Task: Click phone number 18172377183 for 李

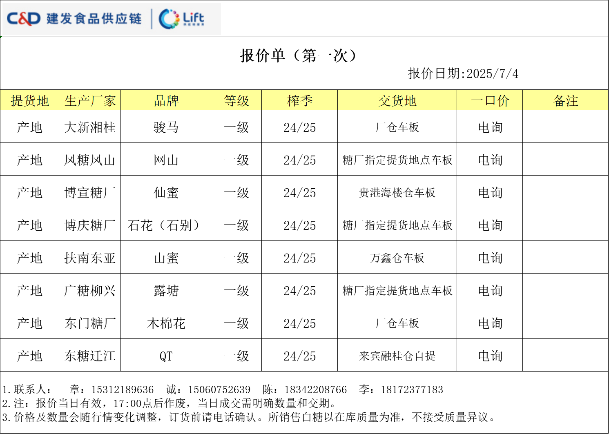Action: click(x=412, y=390)
